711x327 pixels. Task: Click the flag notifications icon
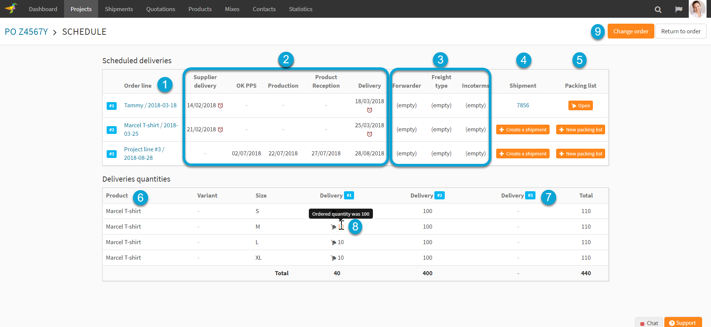(x=678, y=10)
